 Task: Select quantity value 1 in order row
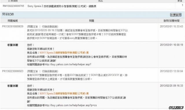182,5
